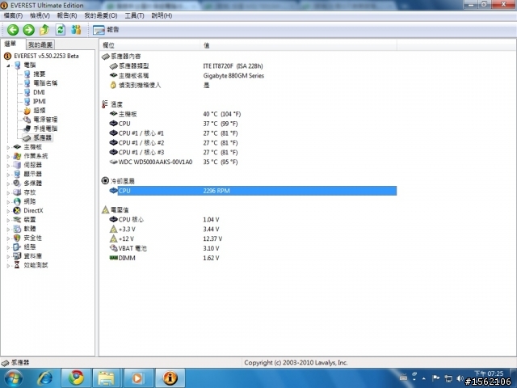Viewport: 517px width, 388px height.
Task: Expand the 伺服器 server node
Action: (x=8, y=165)
